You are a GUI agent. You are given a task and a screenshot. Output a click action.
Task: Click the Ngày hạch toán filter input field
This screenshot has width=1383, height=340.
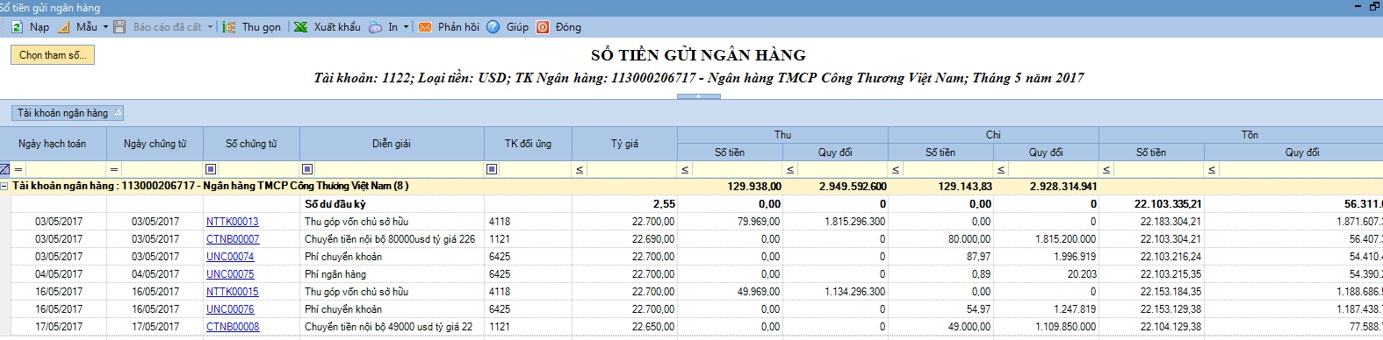pos(65,169)
